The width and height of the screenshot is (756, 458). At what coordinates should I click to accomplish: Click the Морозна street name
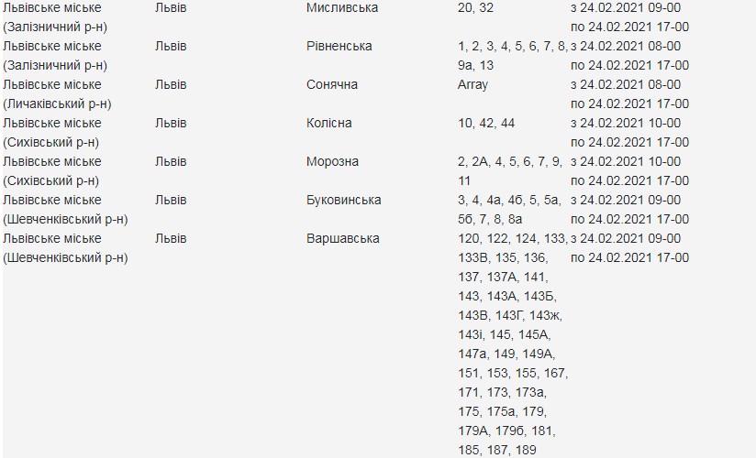tap(332, 161)
